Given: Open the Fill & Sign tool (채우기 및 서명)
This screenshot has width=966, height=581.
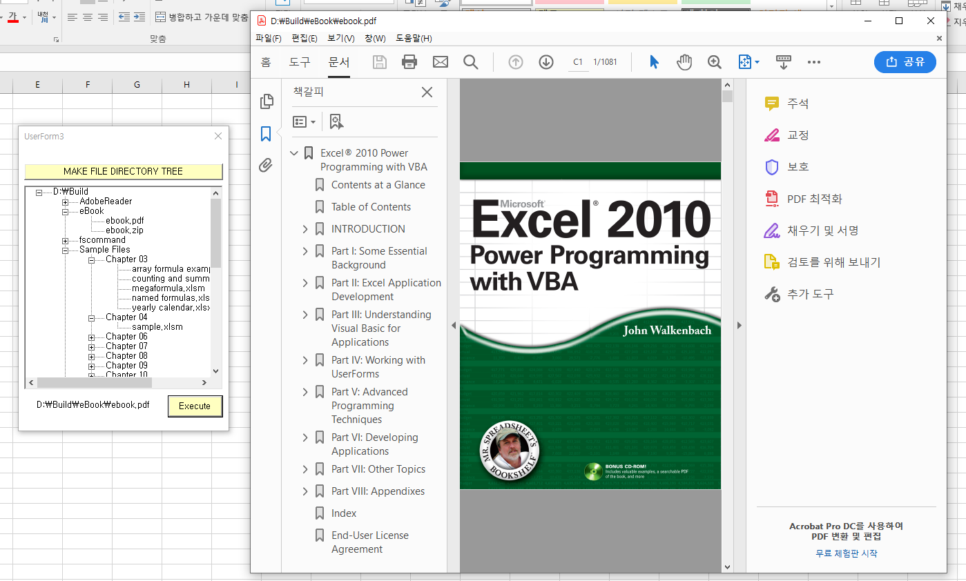Looking at the screenshot, I should coord(811,230).
